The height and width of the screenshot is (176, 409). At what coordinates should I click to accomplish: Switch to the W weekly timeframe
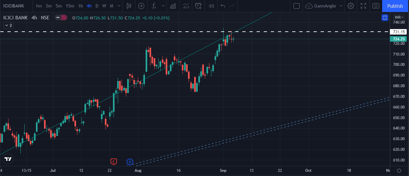(104, 6)
